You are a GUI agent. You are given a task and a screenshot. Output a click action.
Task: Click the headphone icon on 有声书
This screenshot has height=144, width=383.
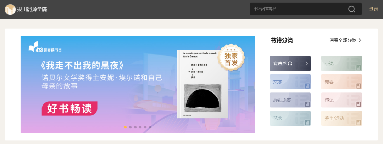[290, 64]
